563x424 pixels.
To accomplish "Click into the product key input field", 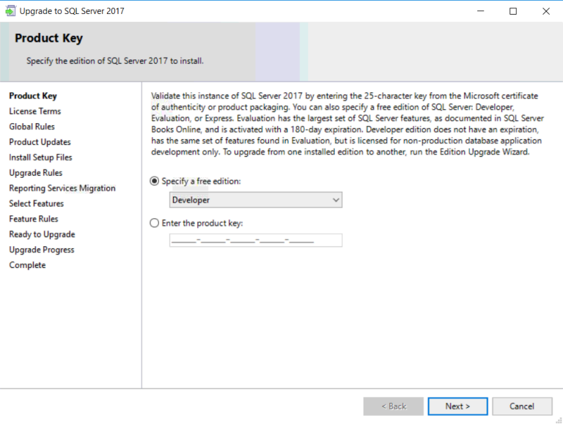I will point(255,240).
